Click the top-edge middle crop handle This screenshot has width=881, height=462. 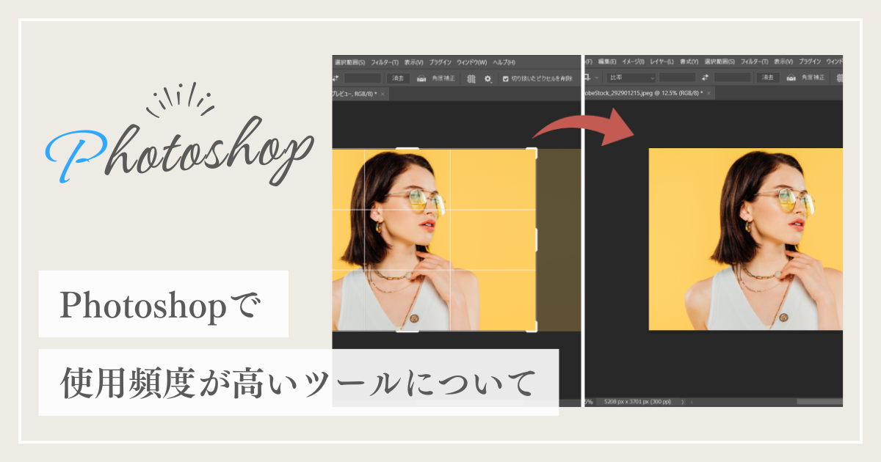pos(407,150)
